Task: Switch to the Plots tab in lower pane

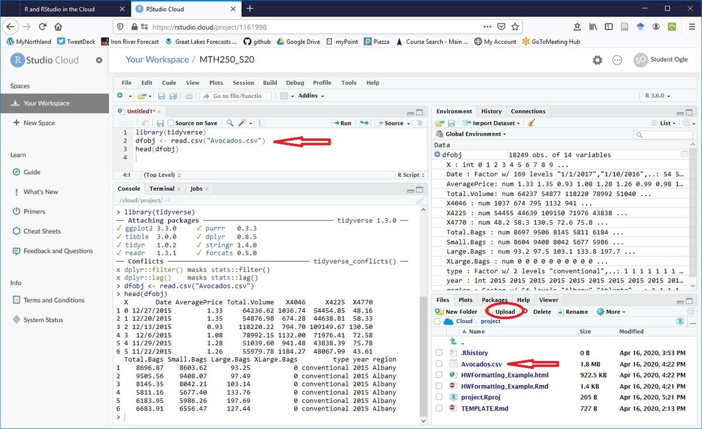Action: tap(465, 300)
